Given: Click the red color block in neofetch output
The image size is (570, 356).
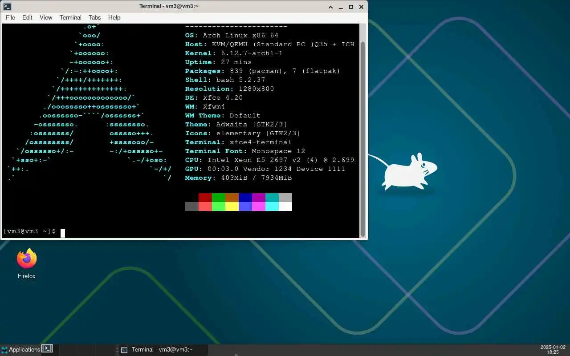Looking at the screenshot, I should 205,198.
